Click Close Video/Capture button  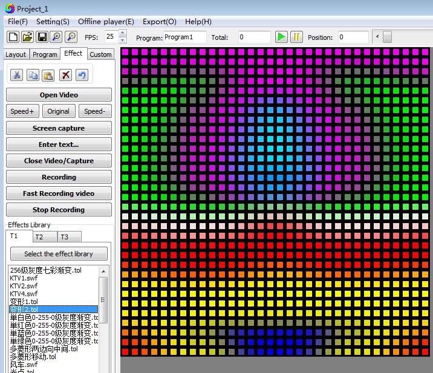[x=59, y=160]
